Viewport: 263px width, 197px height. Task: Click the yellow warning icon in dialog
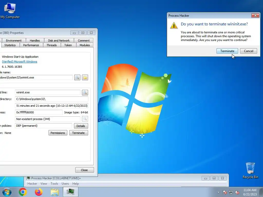pos(174,25)
